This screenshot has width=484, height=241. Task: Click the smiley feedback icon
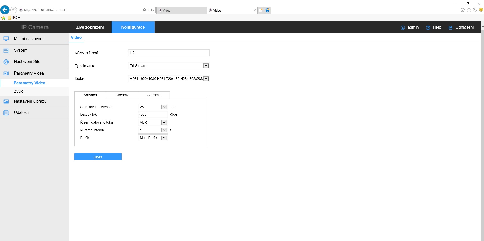(x=481, y=10)
